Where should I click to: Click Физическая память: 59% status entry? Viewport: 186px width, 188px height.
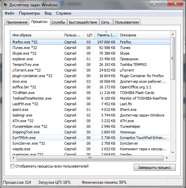point(104,182)
